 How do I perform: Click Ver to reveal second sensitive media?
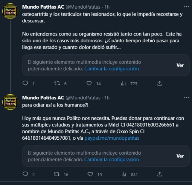180,156
